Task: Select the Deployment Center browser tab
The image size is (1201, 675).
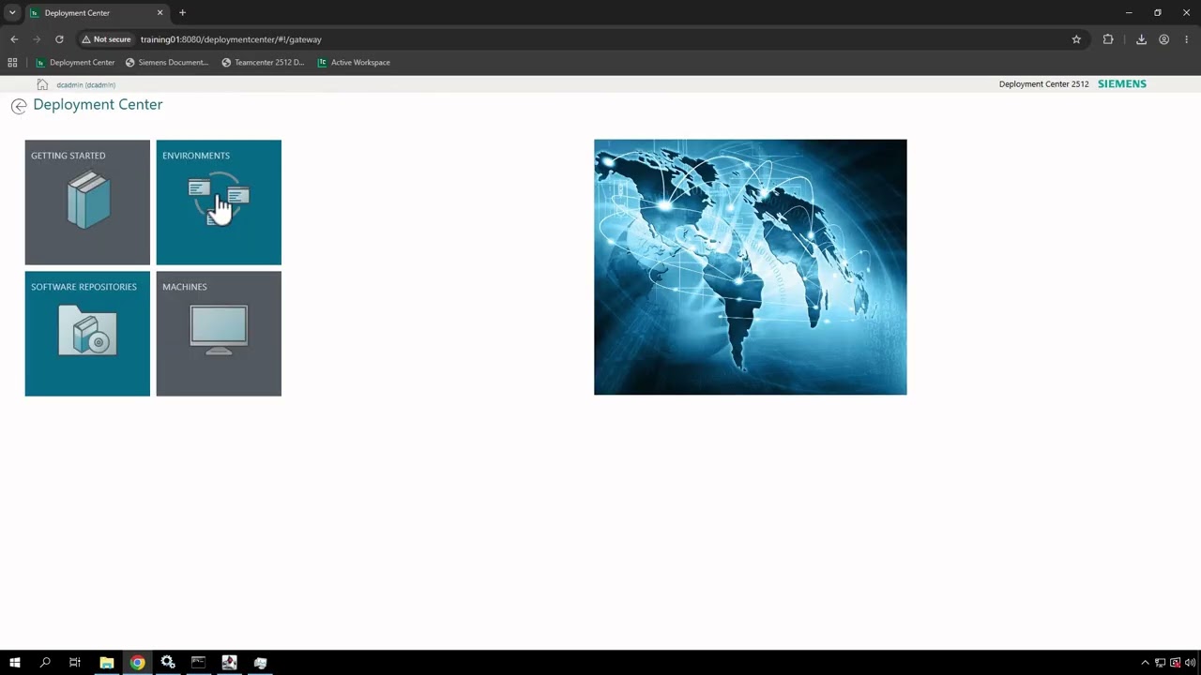Action: coord(97,13)
